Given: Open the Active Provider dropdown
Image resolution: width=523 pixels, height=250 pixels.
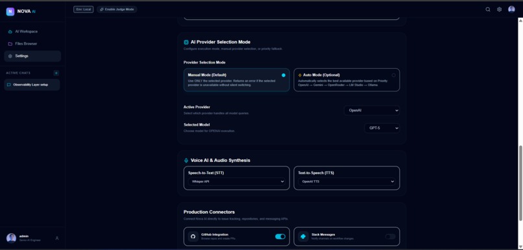Looking at the screenshot, I should point(372,110).
